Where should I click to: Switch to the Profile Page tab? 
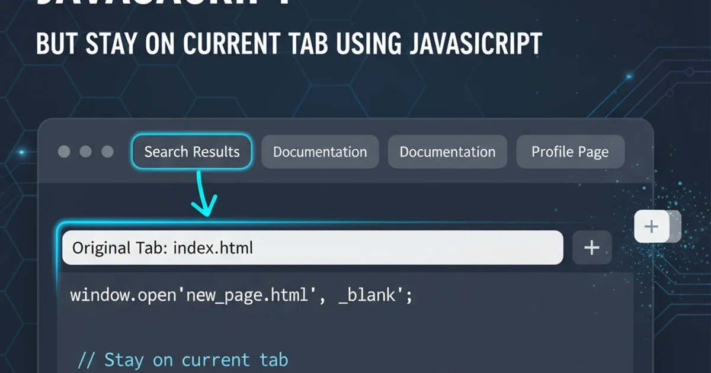[x=570, y=152]
